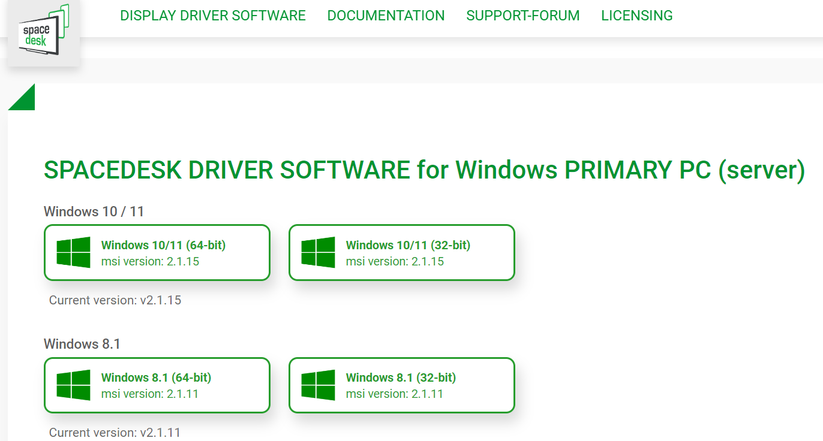The image size is (823, 441).
Task: Open the Documentation menu item
Action: click(x=386, y=16)
